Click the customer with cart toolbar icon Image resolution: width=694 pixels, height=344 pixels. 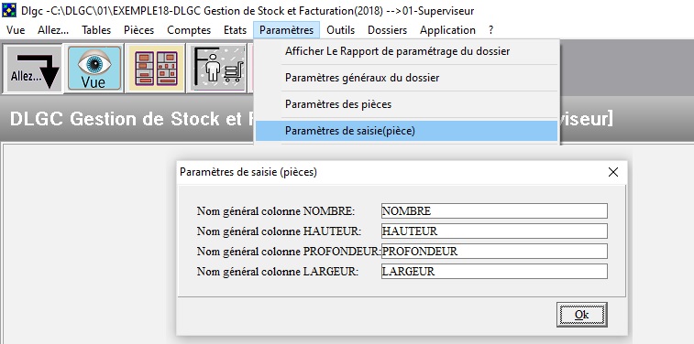click(217, 69)
